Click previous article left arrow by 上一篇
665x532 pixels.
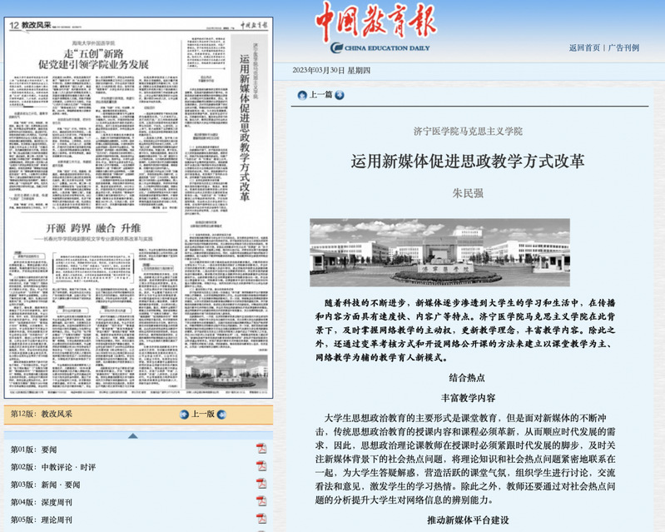click(x=302, y=94)
